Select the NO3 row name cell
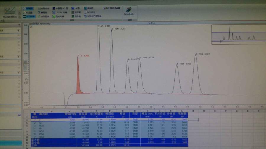This screenshot has height=149, width=266. point(41,131)
